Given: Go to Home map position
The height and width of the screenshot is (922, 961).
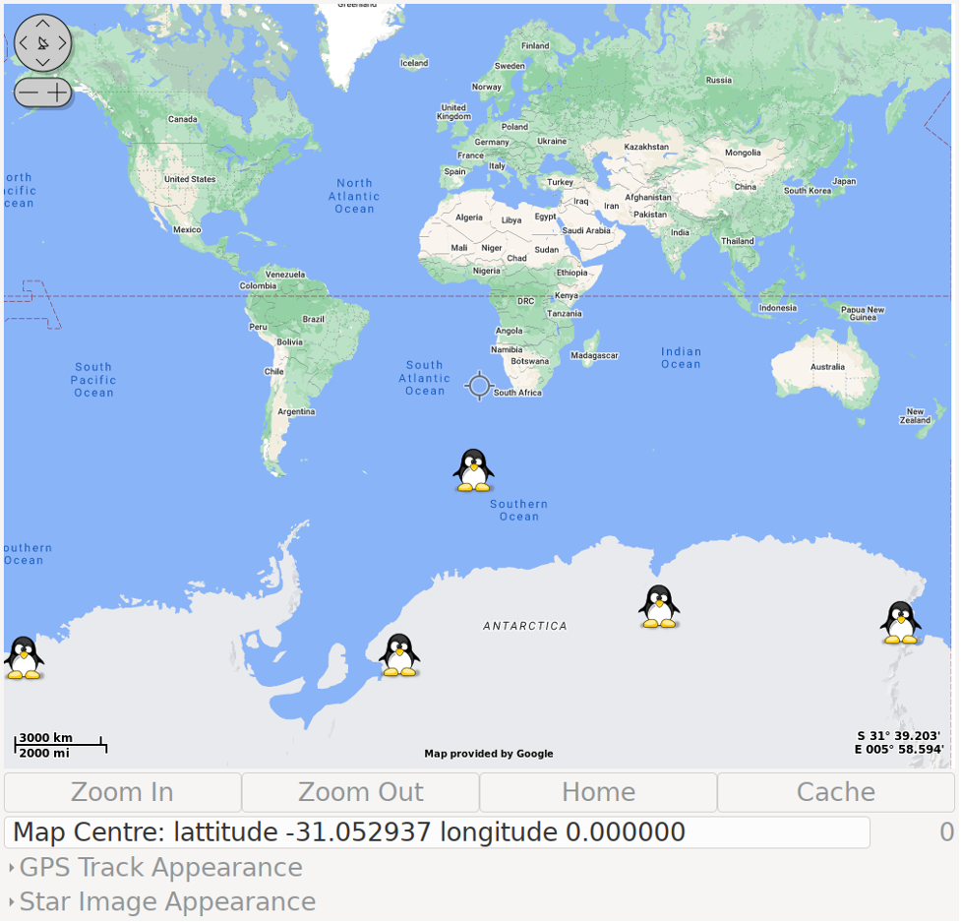Looking at the screenshot, I should click(598, 793).
